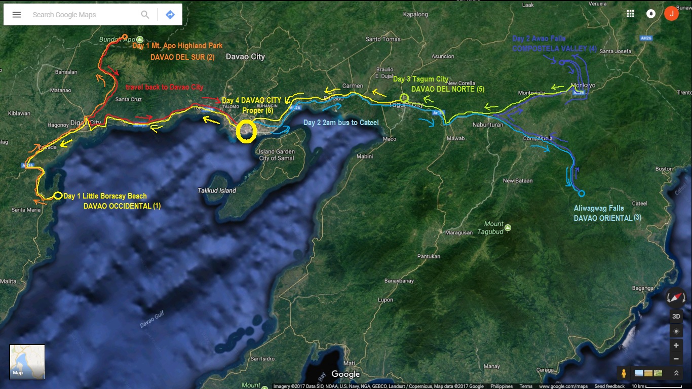The width and height of the screenshot is (692, 389).
Task: Select the Laak place label
Action: click(x=528, y=5)
